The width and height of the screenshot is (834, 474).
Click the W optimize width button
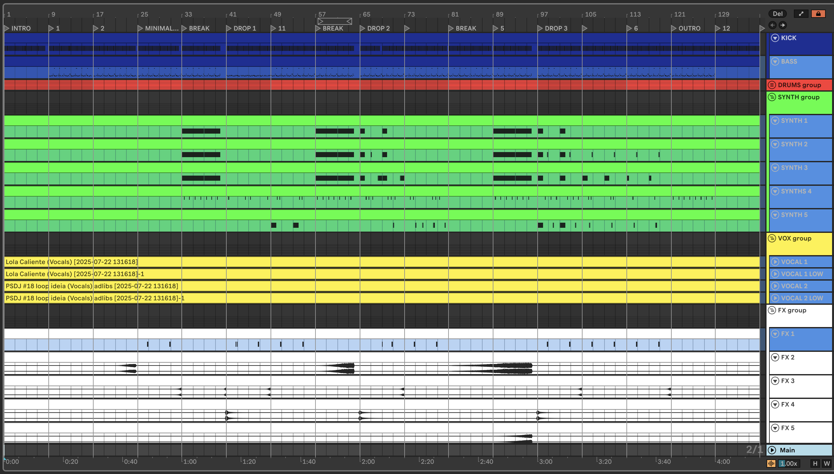point(826,463)
